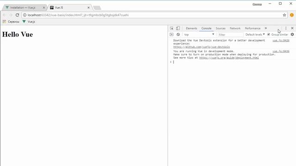Open source link vue.js:8436

point(281,51)
